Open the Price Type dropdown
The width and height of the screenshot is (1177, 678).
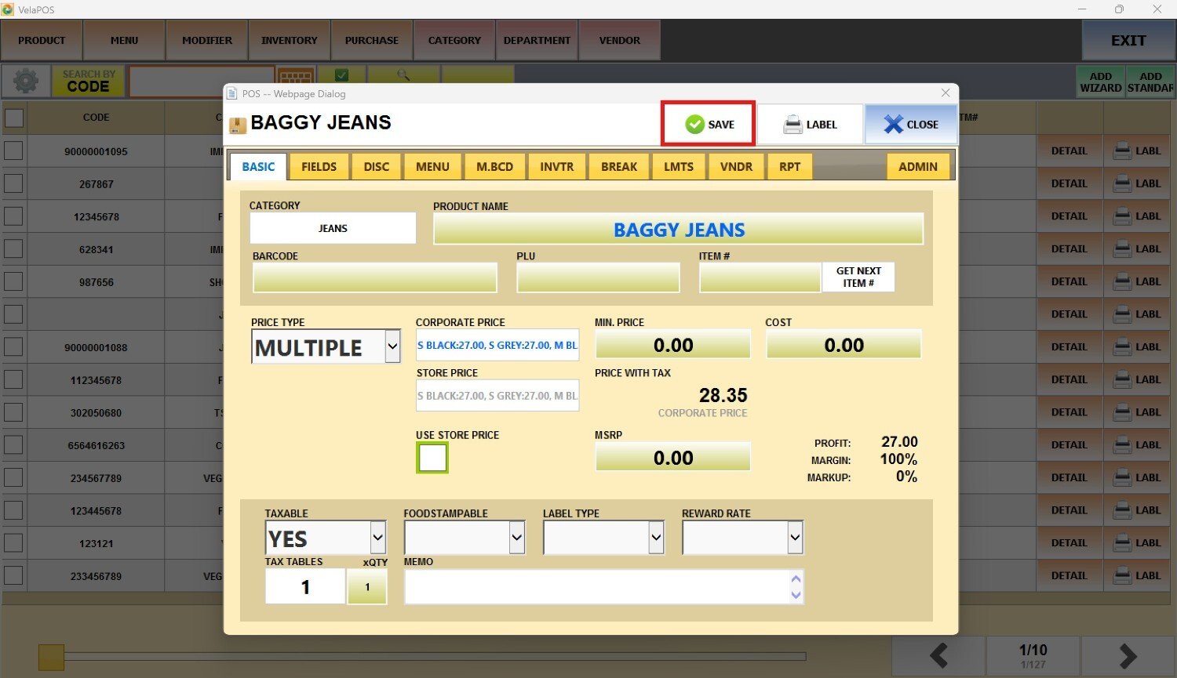tap(392, 346)
